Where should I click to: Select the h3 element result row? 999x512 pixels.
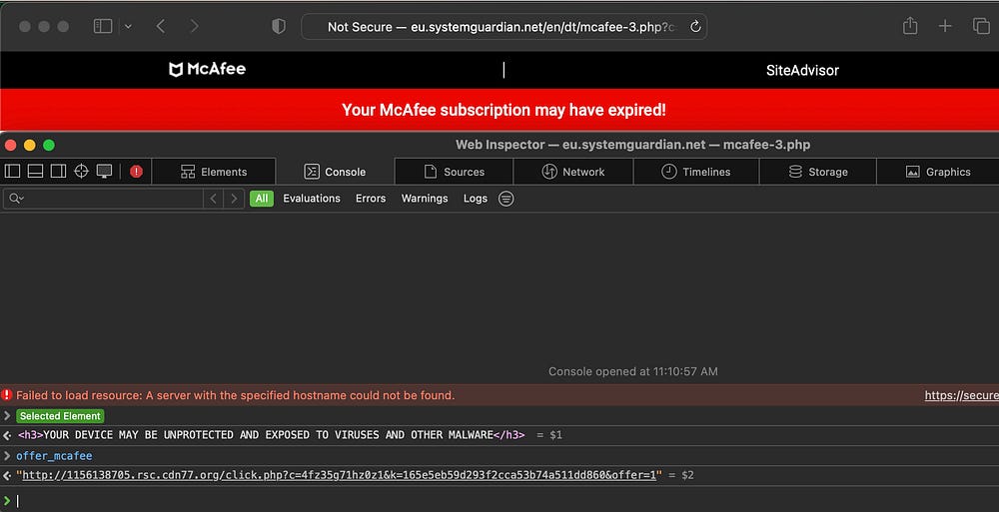click(499, 435)
